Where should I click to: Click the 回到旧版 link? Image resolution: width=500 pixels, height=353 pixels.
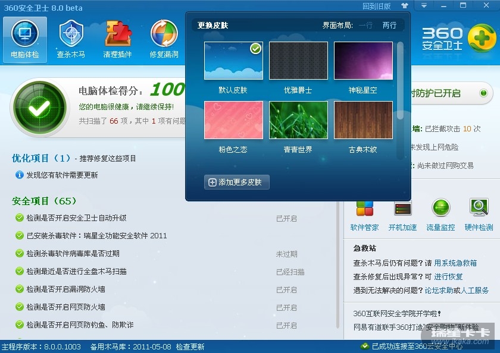point(377,6)
